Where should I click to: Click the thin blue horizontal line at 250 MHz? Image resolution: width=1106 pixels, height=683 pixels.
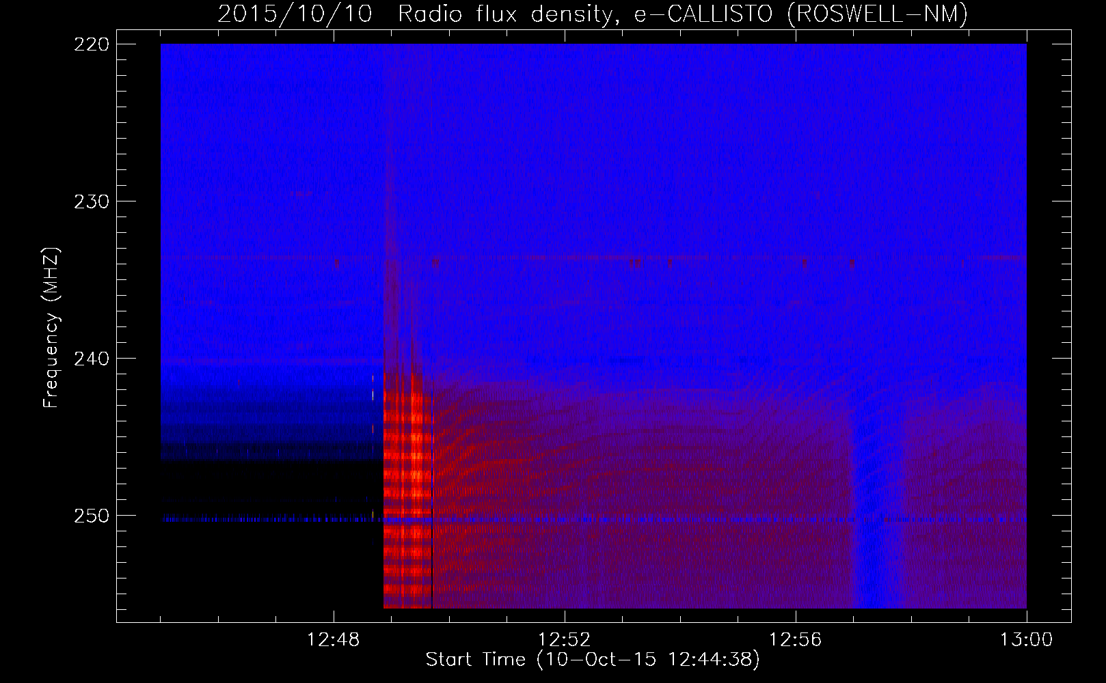[593, 520]
